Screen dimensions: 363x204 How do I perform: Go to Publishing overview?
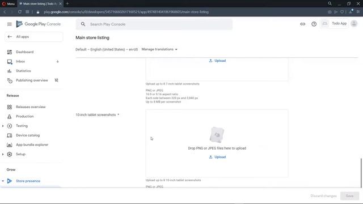pyautogui.click(x=32, y=80)
